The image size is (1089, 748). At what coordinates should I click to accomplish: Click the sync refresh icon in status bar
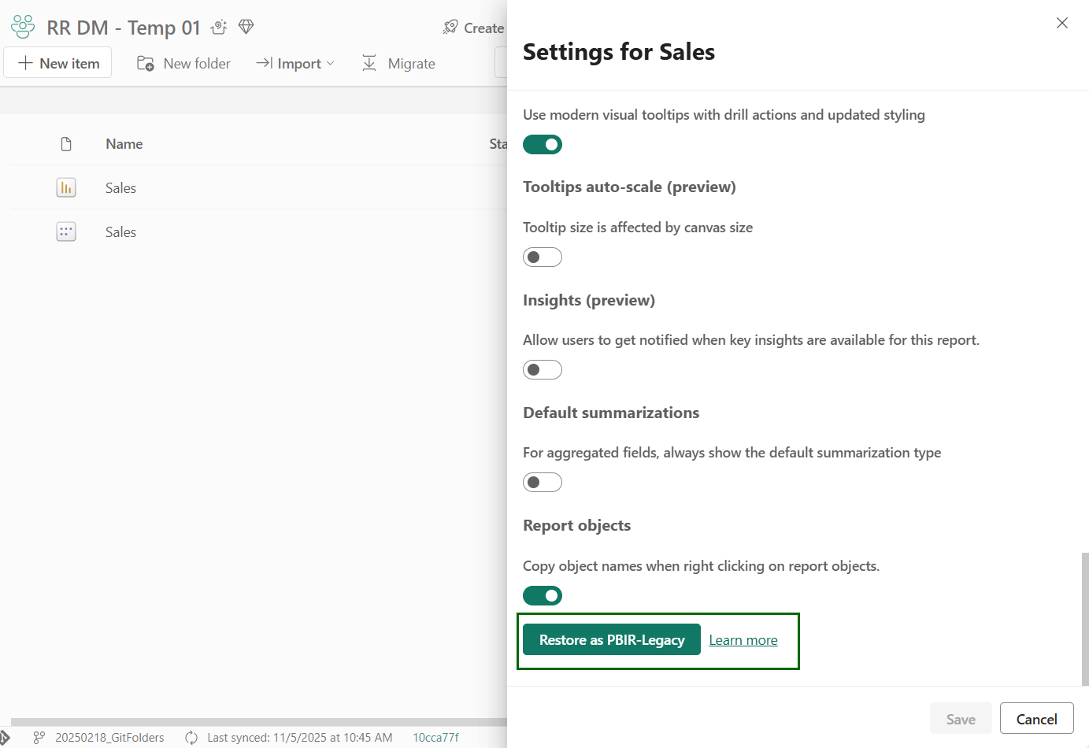pyautogui.click(x=191, y=737)
